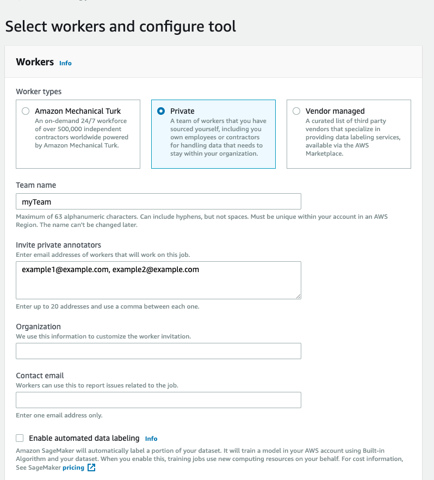Click the "Team name" field label

[x=36, y=185]
